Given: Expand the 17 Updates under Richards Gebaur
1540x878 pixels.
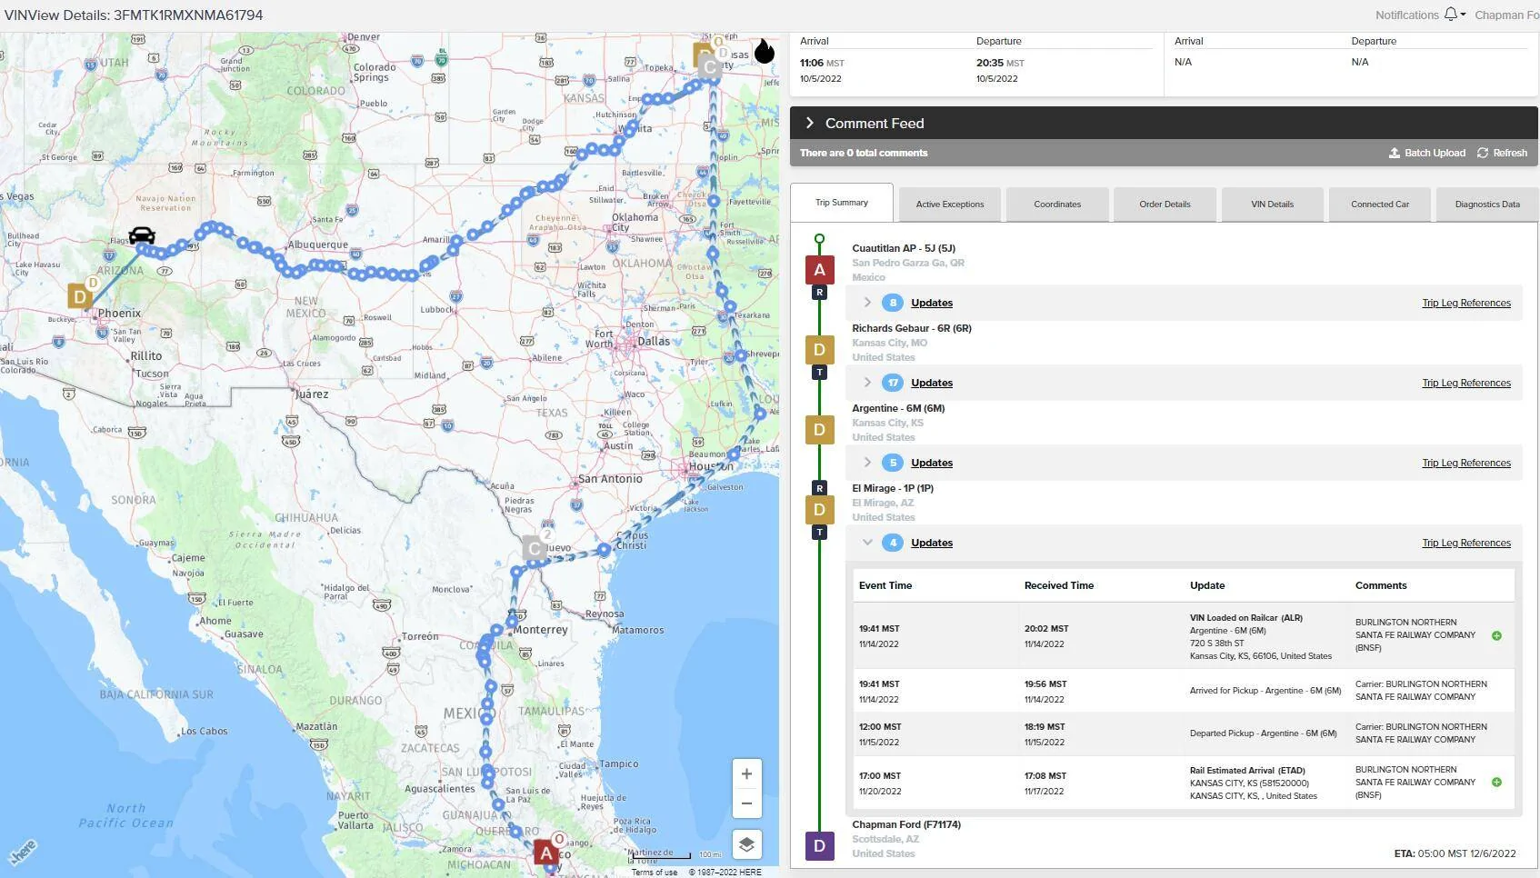Looking at the screenshot, I should (x=867, y=383).
